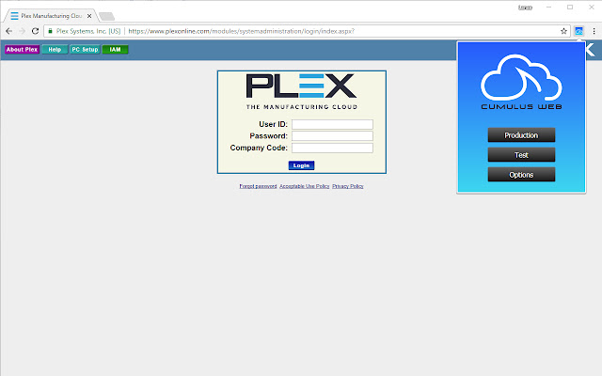
Task: Close the Plex Manufacturing Cloud tab
Action: 89,16
